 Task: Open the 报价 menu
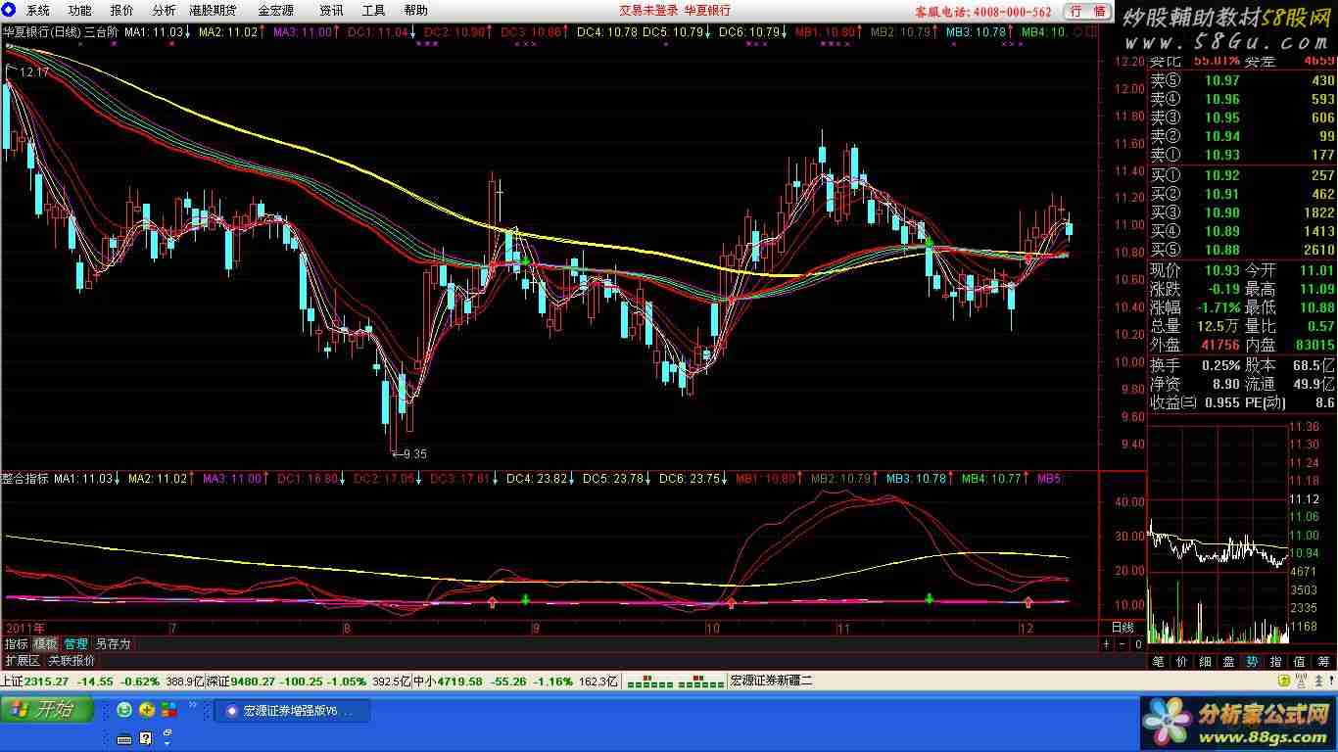click(x=122, y=11)
